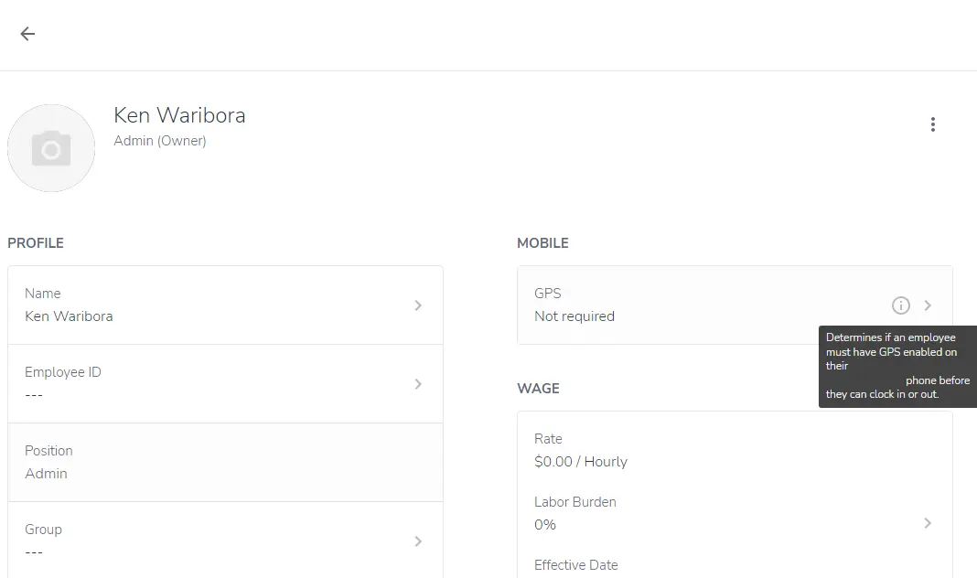Open the Wage details chevron
977x578 pixels.
point(928,522)
